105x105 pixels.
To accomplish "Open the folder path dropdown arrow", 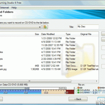I will 40,27.
